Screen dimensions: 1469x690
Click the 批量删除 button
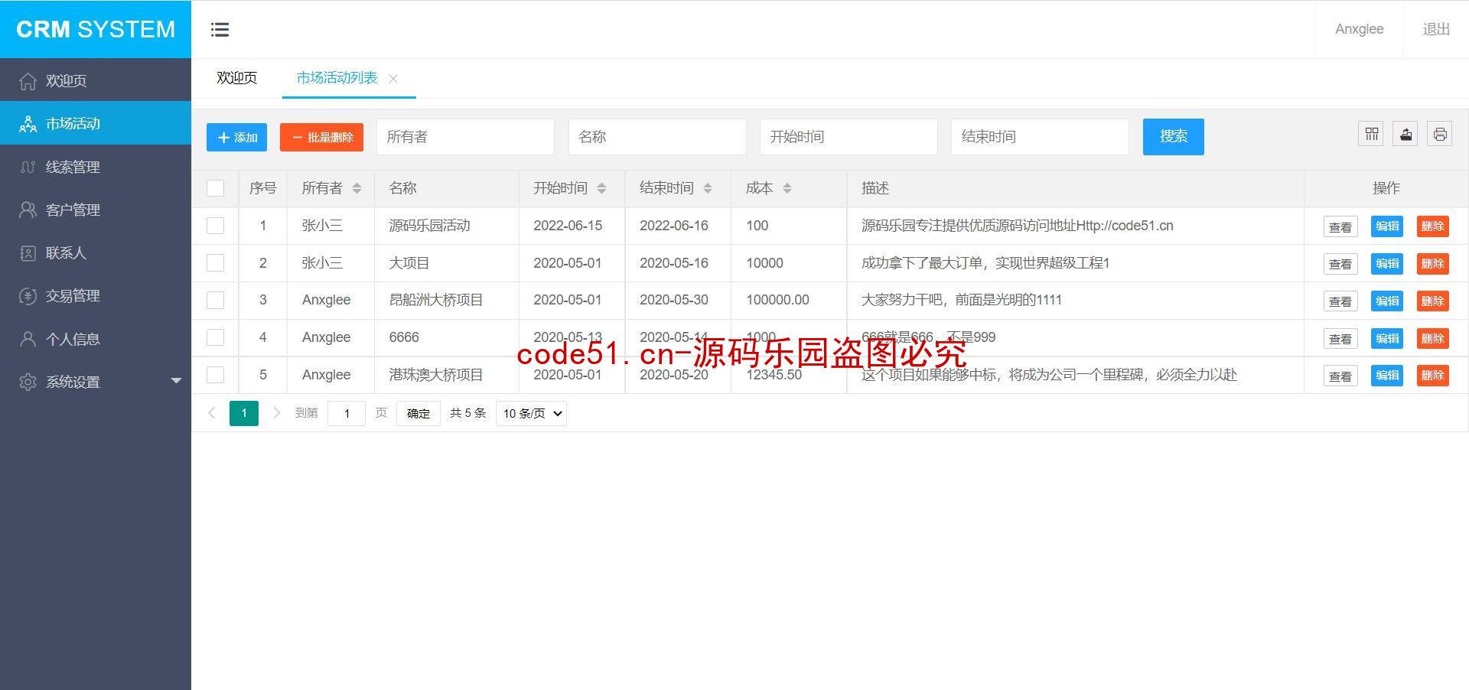point(321,138)
